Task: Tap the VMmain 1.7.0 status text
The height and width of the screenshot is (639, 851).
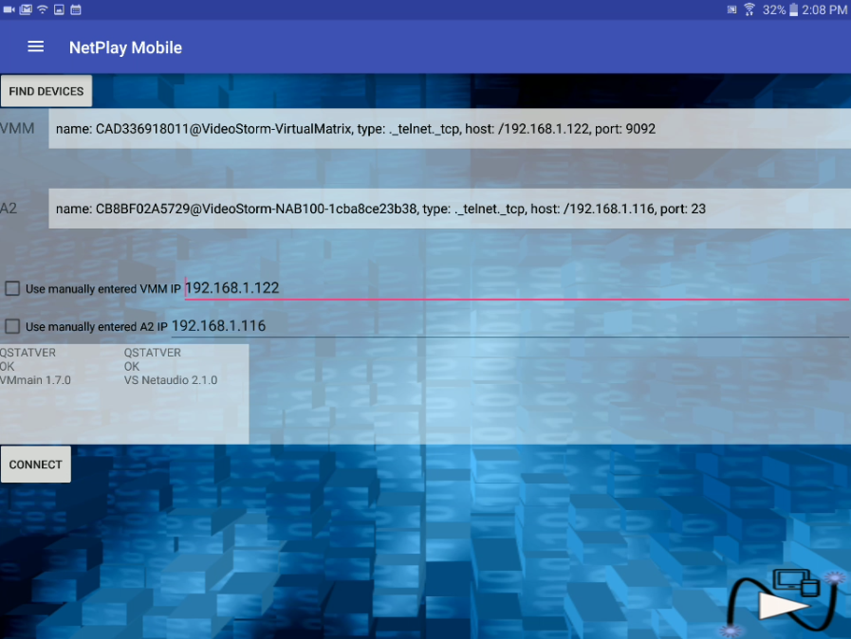Action: click(35, 380)
